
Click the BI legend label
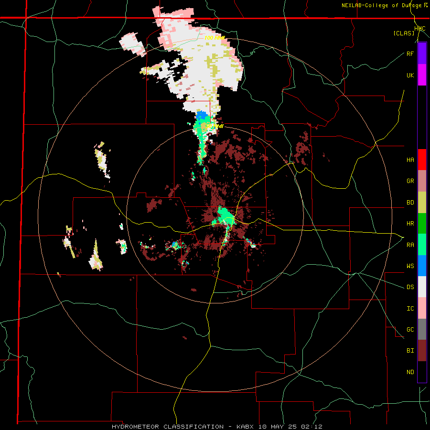[x=410, y=351]
